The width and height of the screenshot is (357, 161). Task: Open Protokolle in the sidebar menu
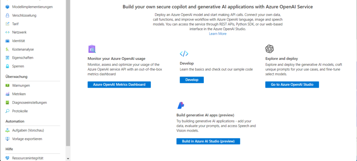pyautogui.click(x=20, y=111)
